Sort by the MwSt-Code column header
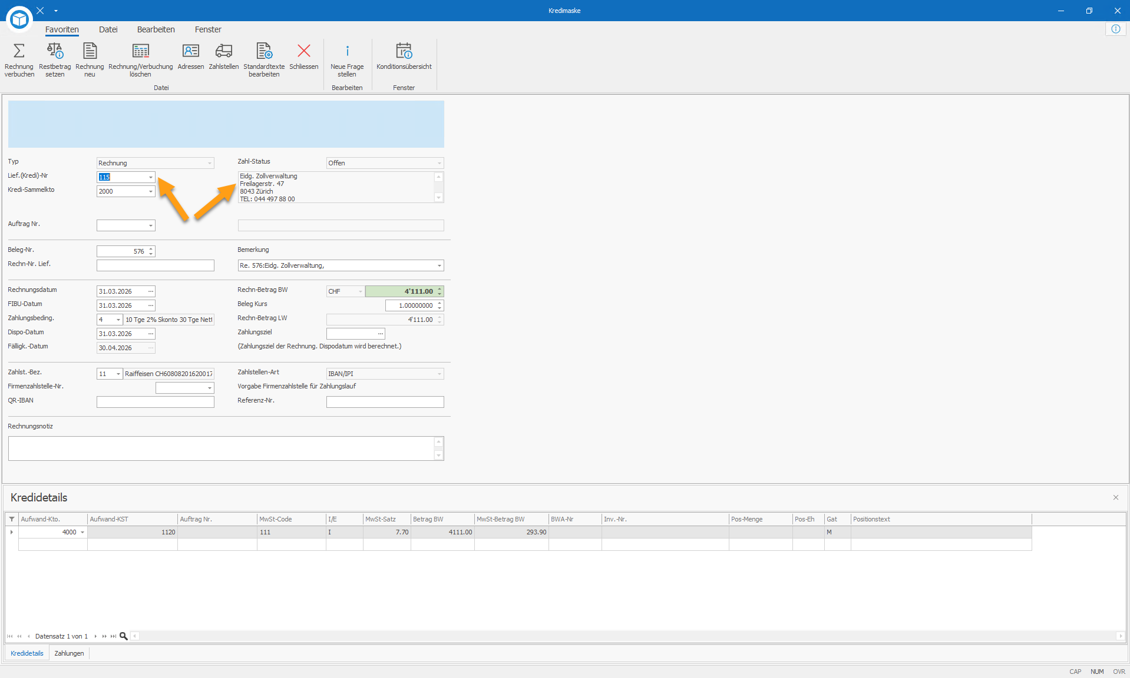The width and height of the screenshot is (1130, 678). pyautogui.click(x=292, y=519)
